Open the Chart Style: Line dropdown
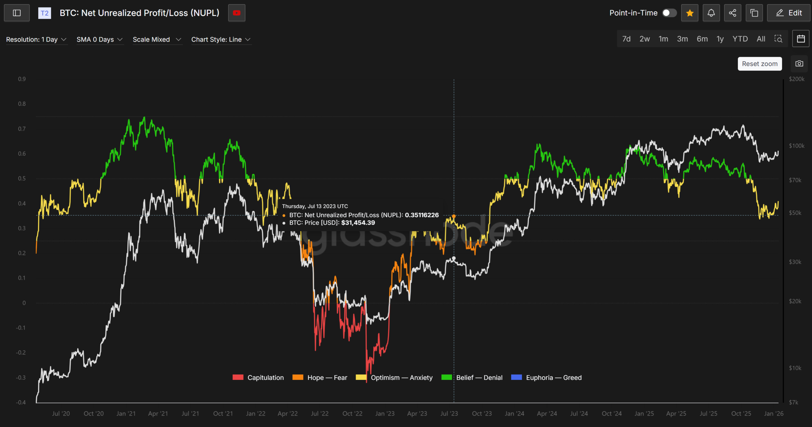 pyautogui.click(x=221, y=40)
